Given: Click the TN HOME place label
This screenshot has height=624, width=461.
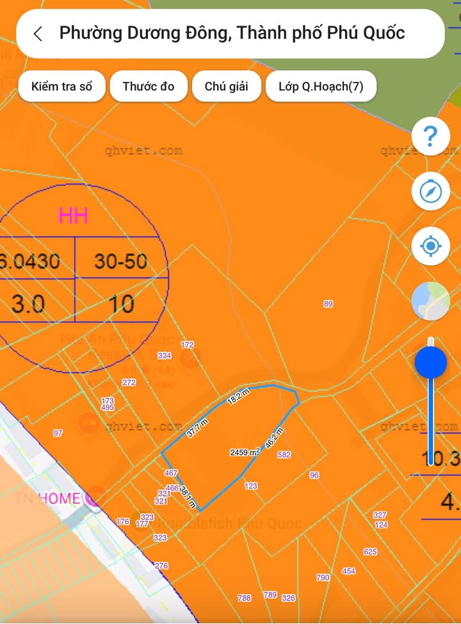Looking at the screenshot, I should (x=48, y=498).
